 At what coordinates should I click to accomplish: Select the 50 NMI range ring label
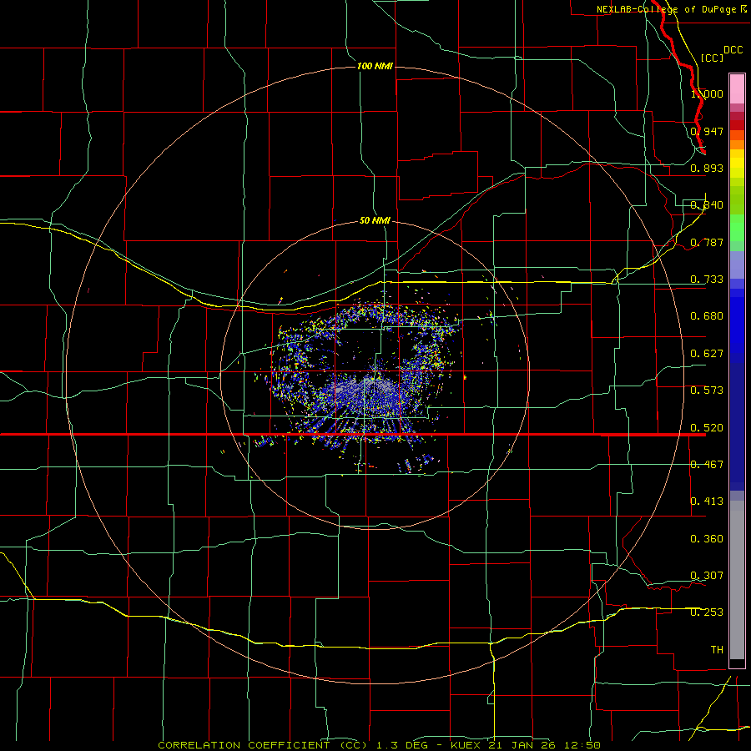(375, 220)
